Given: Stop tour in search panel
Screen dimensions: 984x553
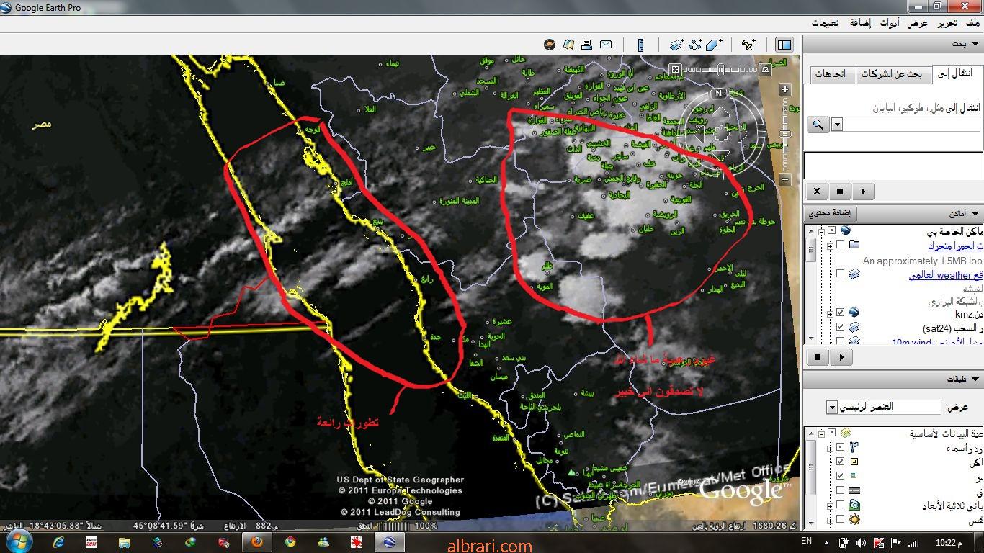Looking at the screenshot, I should tap(840, 192).
